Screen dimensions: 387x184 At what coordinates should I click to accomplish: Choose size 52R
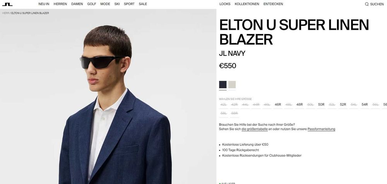tap(343, 105)
